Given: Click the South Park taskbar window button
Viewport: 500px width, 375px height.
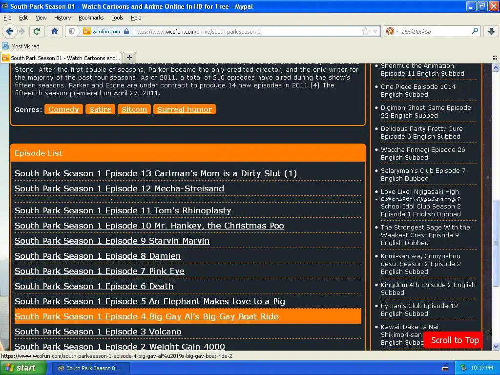Looking at the screenshot, I should (90, 368).
